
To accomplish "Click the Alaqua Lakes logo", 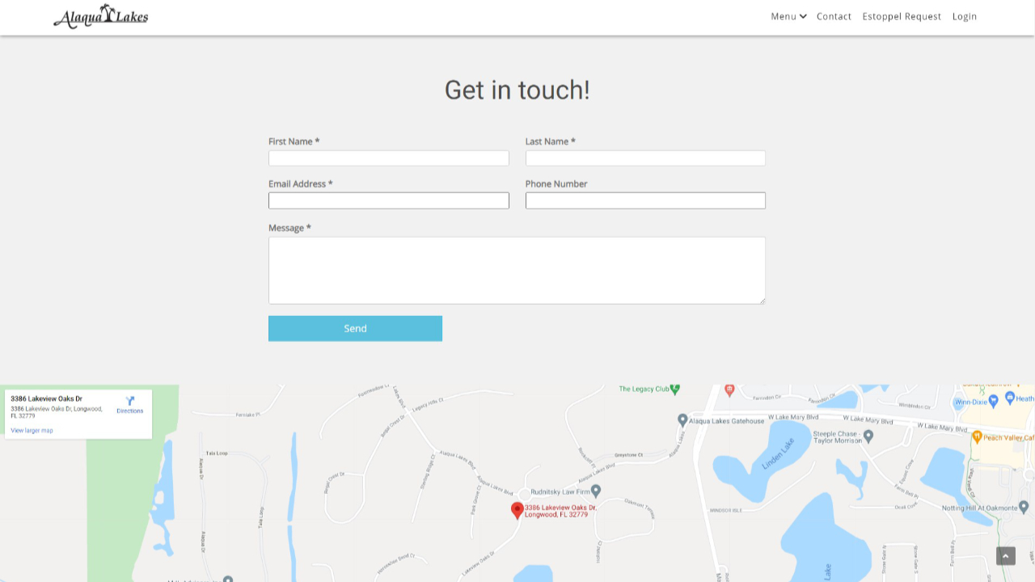I will 101,16.
